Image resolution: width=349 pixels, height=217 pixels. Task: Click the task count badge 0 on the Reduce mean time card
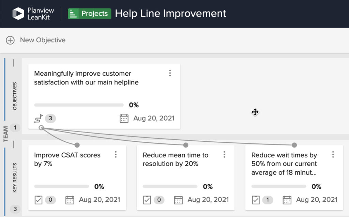pos(159,200)
